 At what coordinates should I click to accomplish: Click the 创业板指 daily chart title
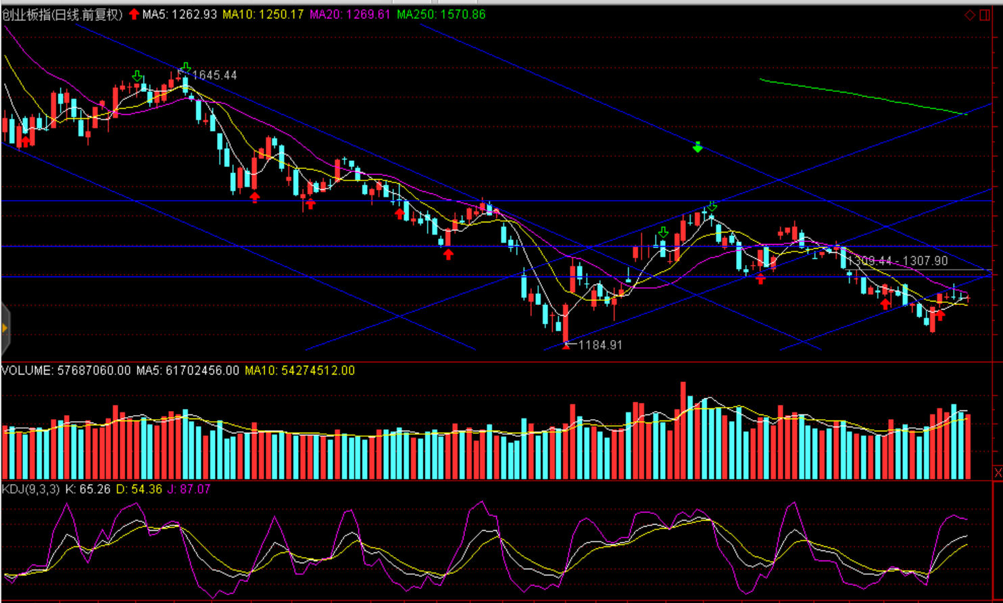62,14
